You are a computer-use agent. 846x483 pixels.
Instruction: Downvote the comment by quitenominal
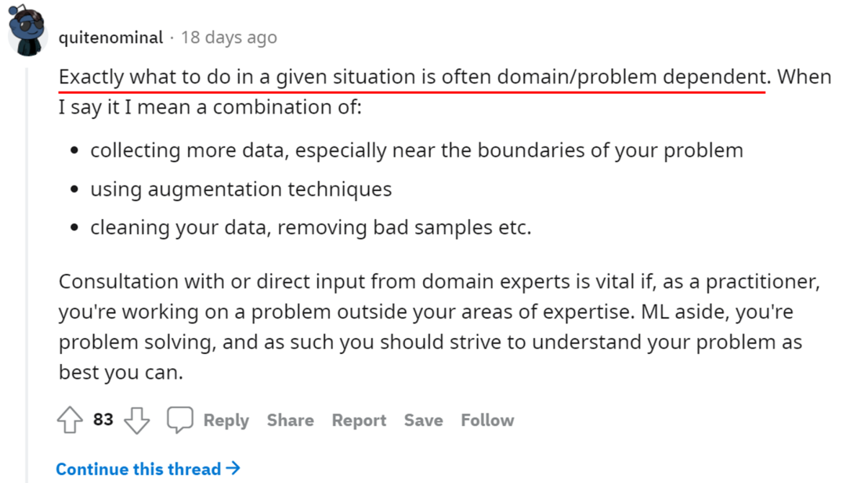[137, 420]
